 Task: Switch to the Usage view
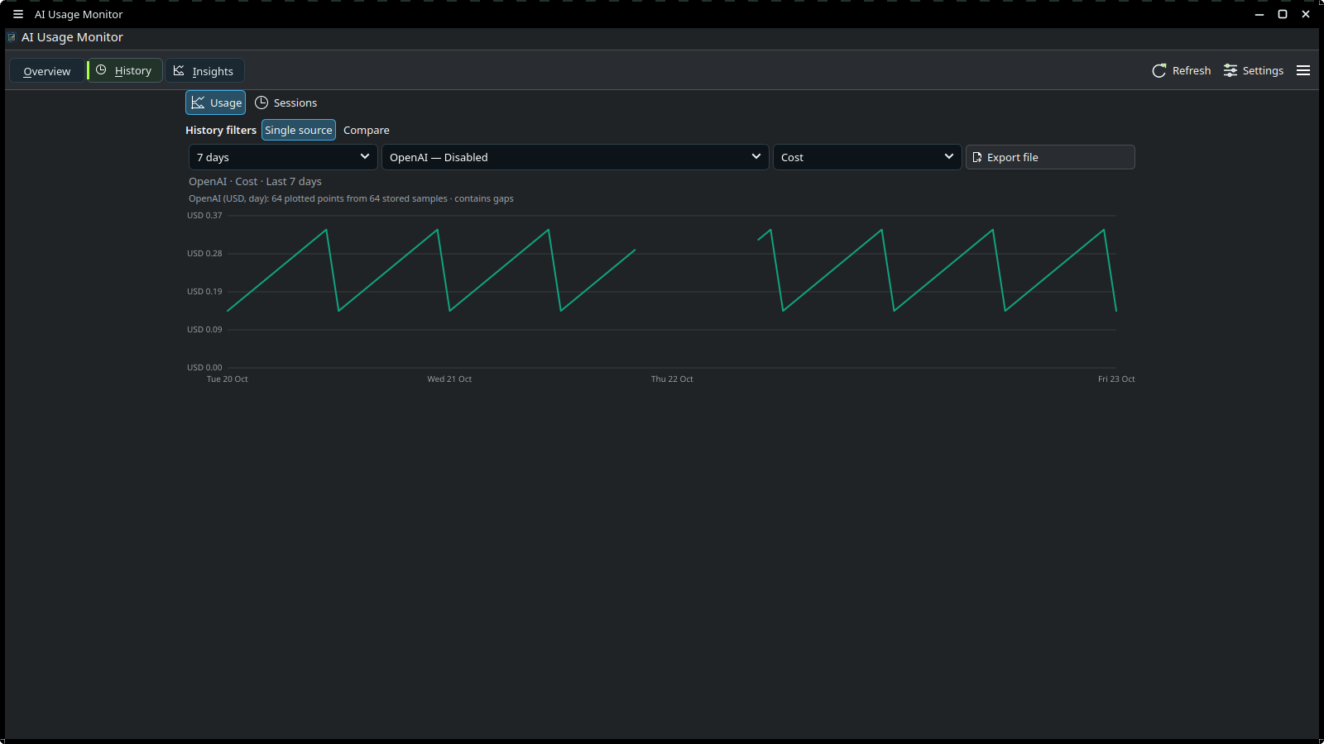[x=216, y=103]
